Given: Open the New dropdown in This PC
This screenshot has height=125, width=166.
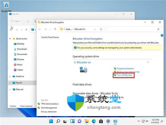Looking at the screenshot, I should point(16,21).
